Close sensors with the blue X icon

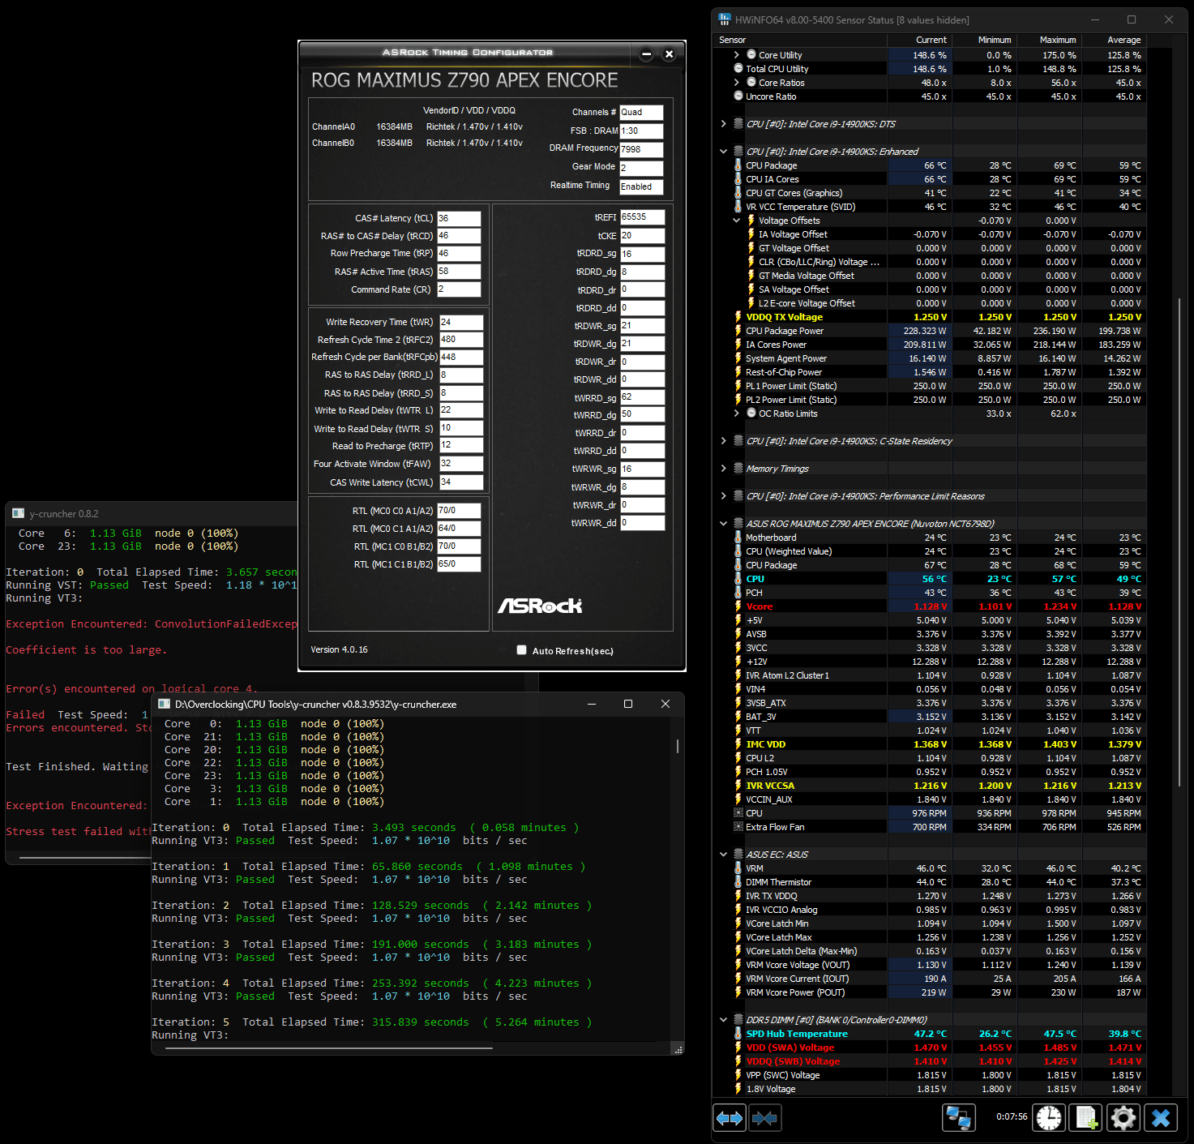tap(1161, 1118)
